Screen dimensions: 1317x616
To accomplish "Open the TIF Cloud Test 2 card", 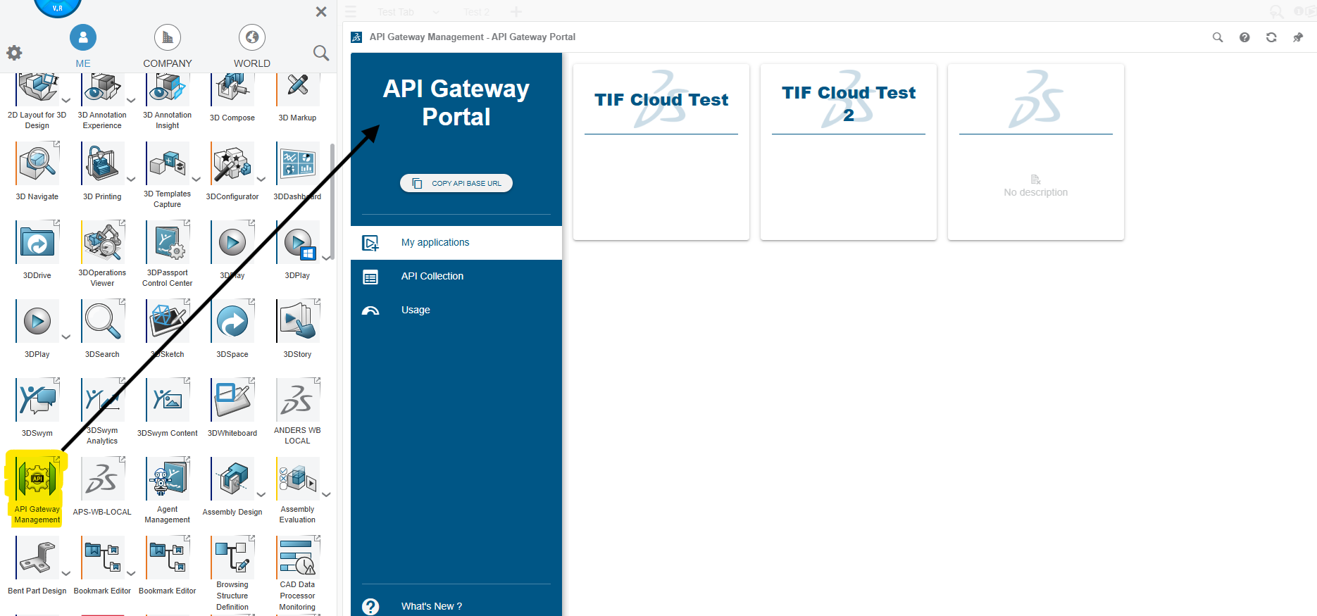I will (849, 152).
